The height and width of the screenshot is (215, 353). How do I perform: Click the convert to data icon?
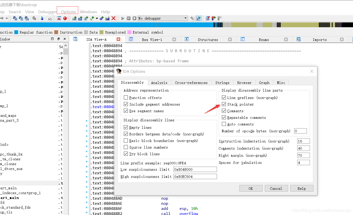coord(80,18)
